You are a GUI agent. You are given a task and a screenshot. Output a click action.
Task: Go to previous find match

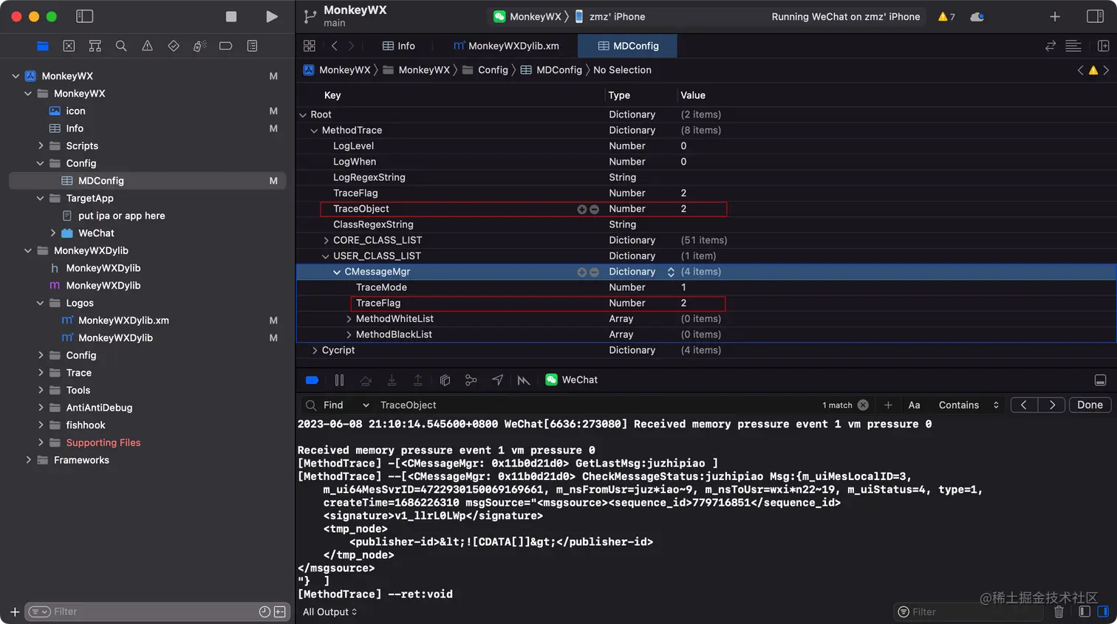(x=1023, y=405)
